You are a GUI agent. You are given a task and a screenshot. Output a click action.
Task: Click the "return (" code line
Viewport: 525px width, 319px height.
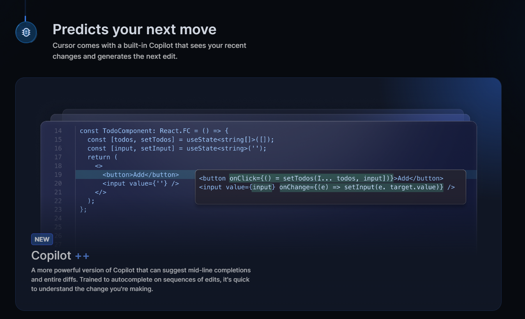pyautogui.click(x=102, y=157)
